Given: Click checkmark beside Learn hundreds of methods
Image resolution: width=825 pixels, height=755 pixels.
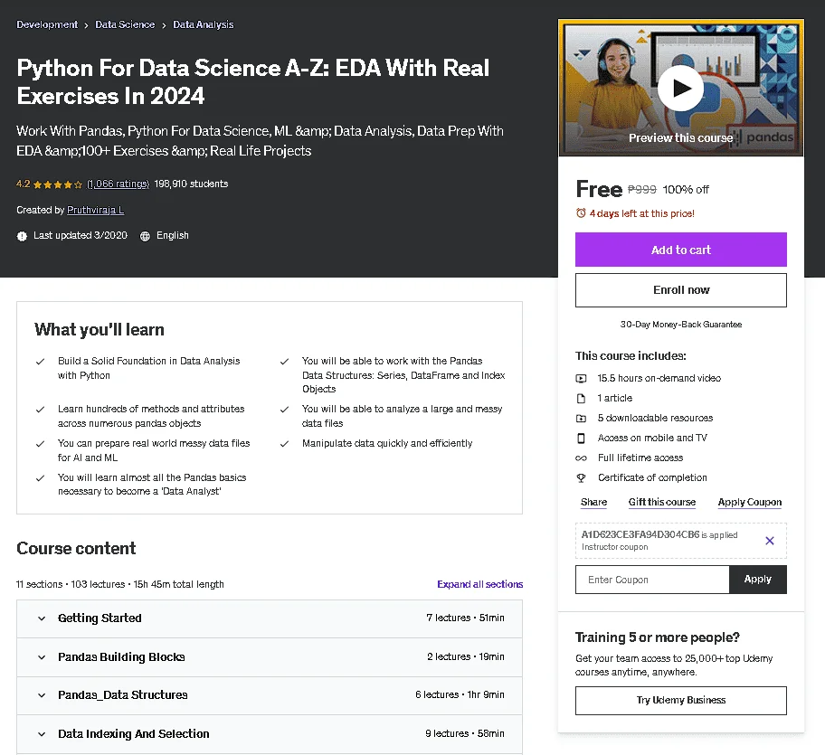Looking at the screenshot, I should coord(40,410).
